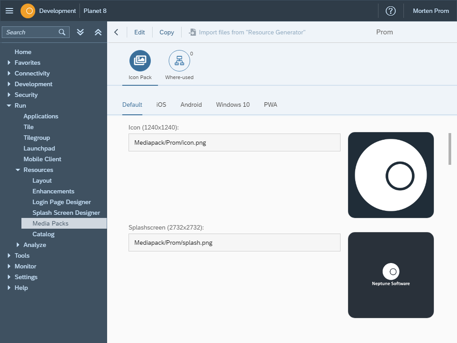Image resolution: width=457 pixels, height=343 pixels.
Task: Open the help question mark icon
Action: (391, 11)
